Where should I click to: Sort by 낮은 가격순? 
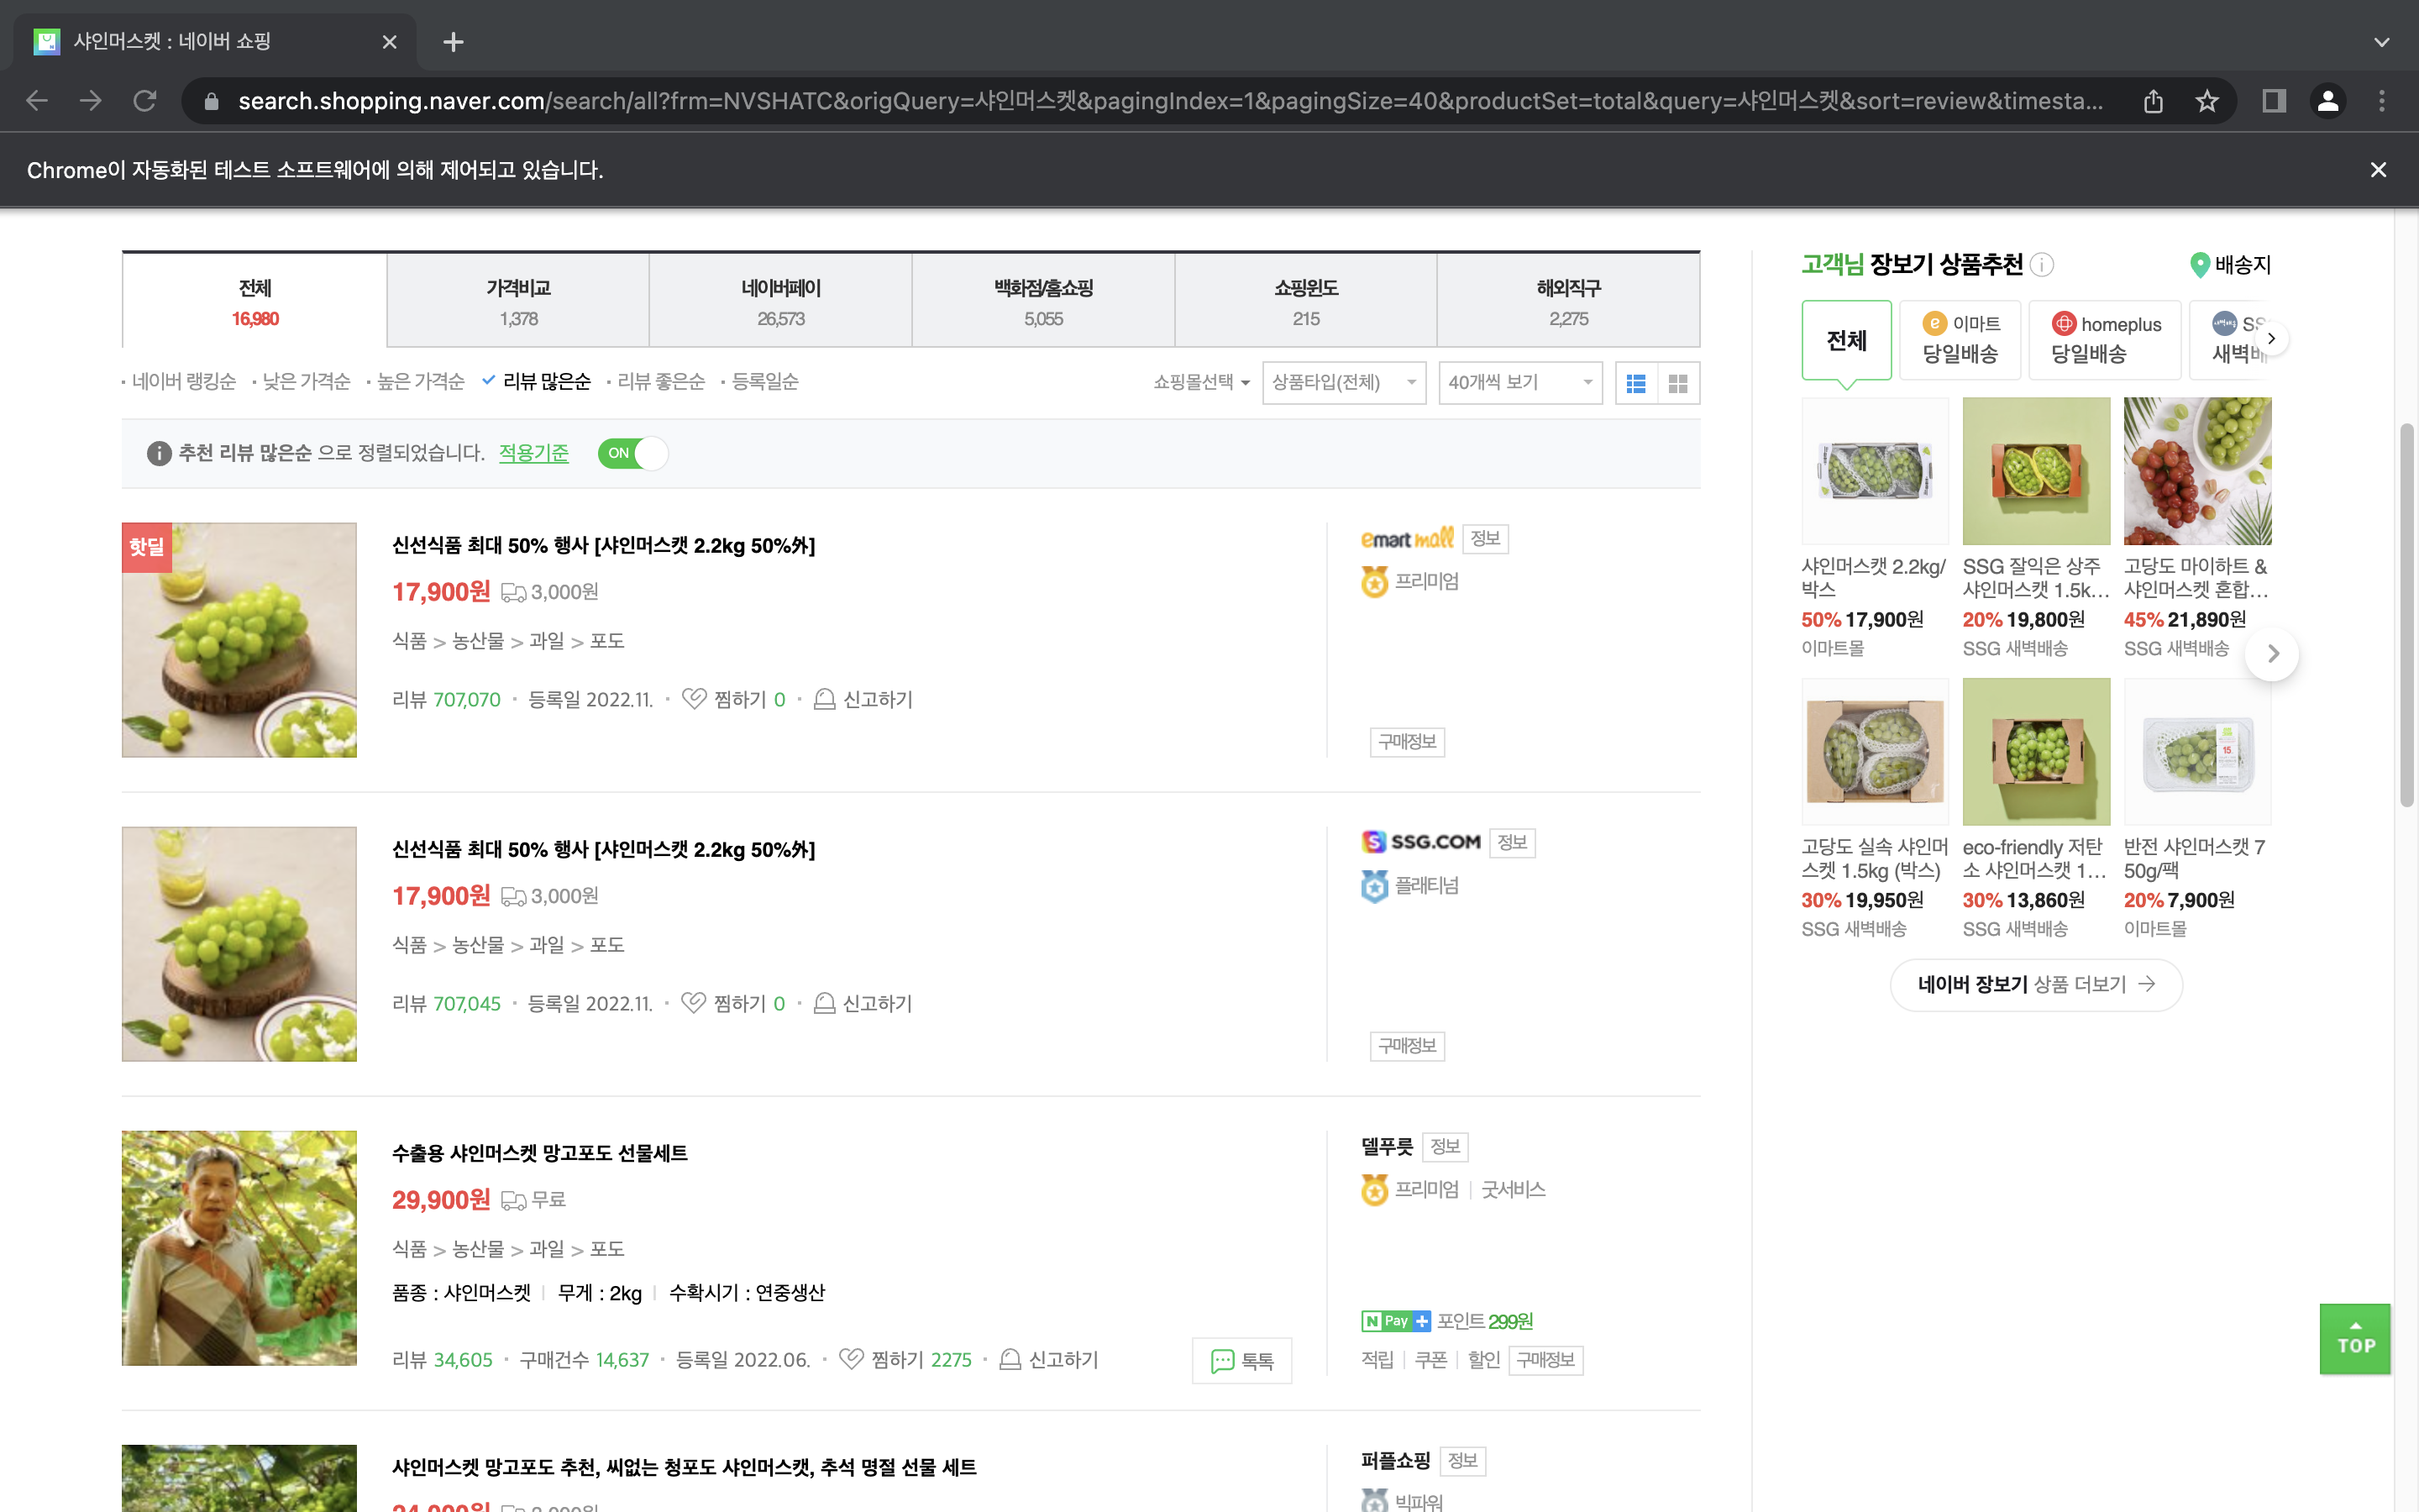(306, 382)
